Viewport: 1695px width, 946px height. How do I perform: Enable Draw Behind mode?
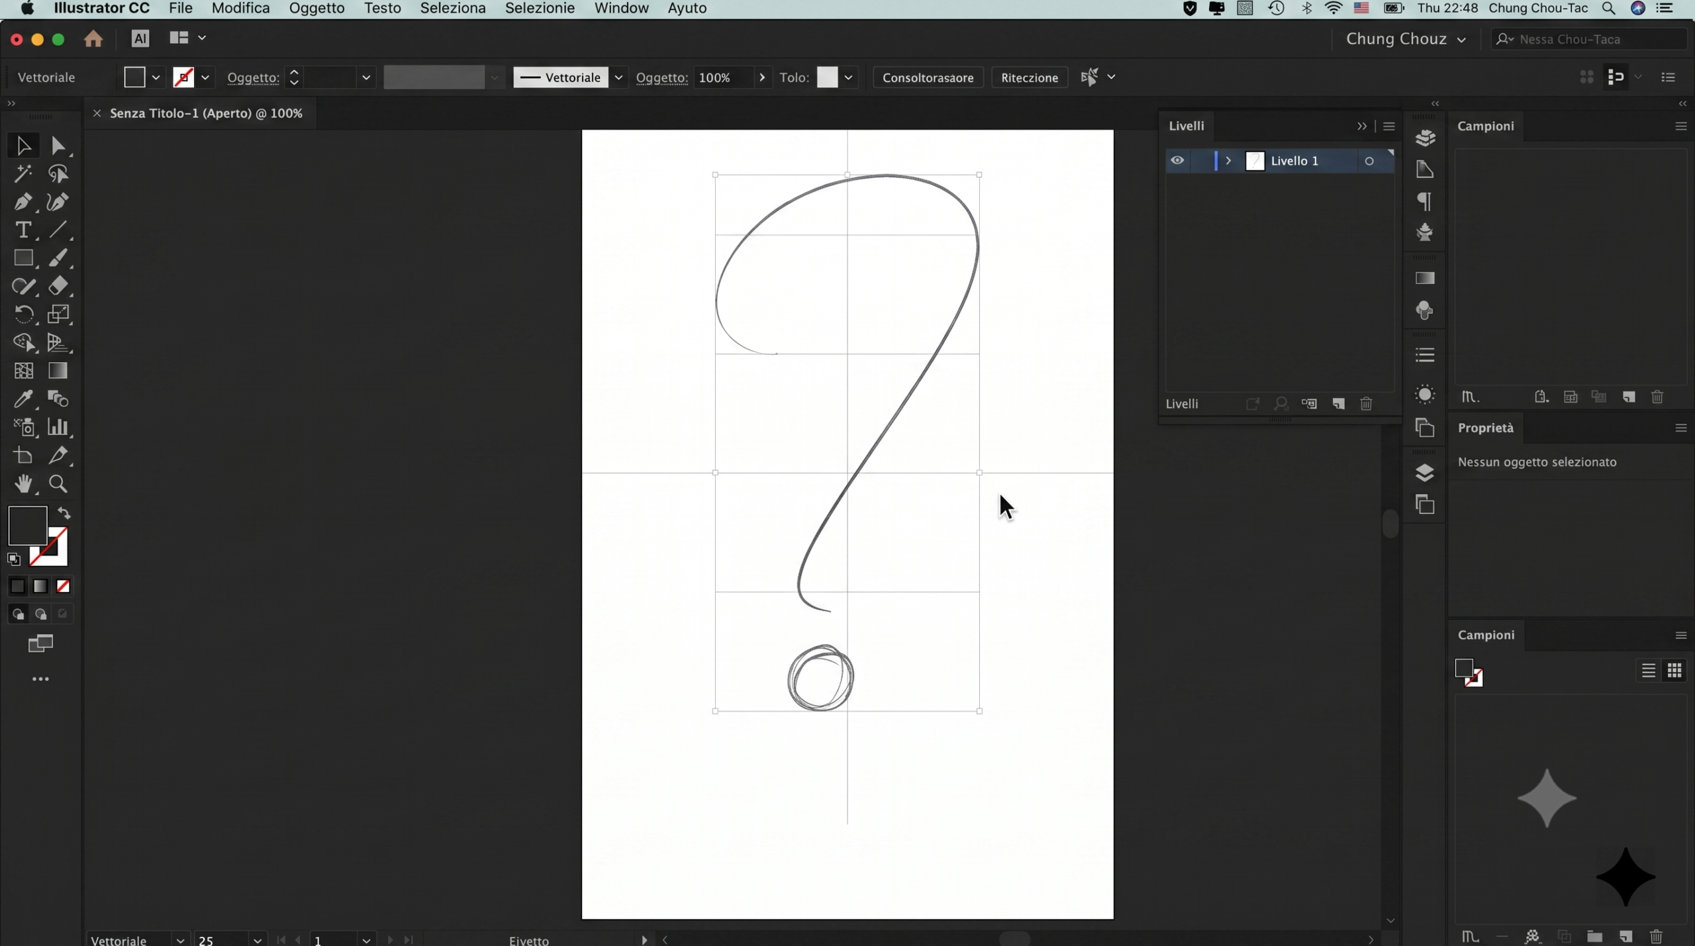(40, 614)
